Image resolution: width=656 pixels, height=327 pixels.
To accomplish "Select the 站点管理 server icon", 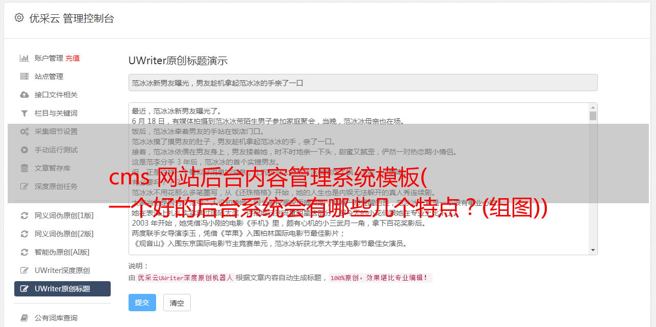I will [24, 76].
